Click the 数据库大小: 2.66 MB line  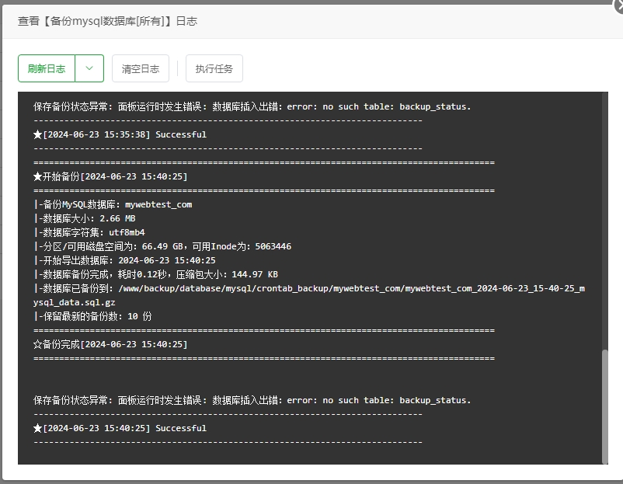tap(85, 218)
